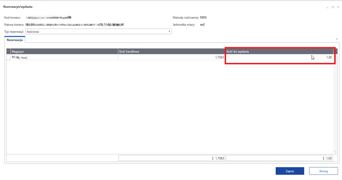The width and height of the screenshot is (342, 180).
Task: Click the table scrollbar down arrow
Action: 335,152
